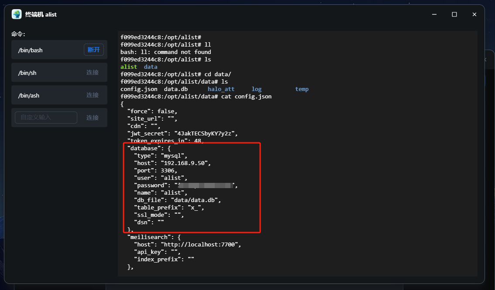Click the jwt_secret value line
Viewport: 495px width, 290px height.
[182, 134]
